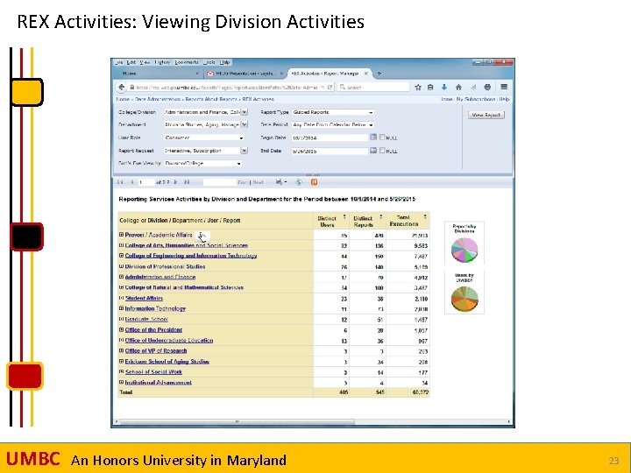Expand the Provost / Academic Affairs row
Viewport: 631px width, 473px height.
[121, 234]
